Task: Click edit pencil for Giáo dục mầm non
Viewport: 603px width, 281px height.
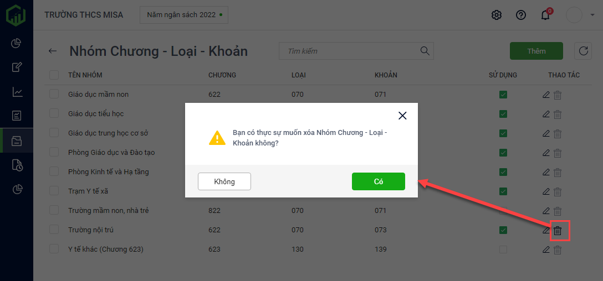Action: [546, 95]
